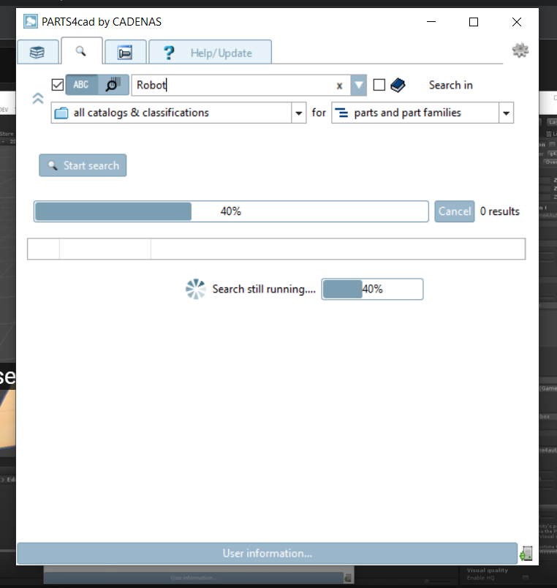
Task: Switch to the magnifier search tab
Action: tap(81, 51)
